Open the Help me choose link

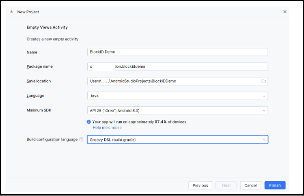pos(107,128)
